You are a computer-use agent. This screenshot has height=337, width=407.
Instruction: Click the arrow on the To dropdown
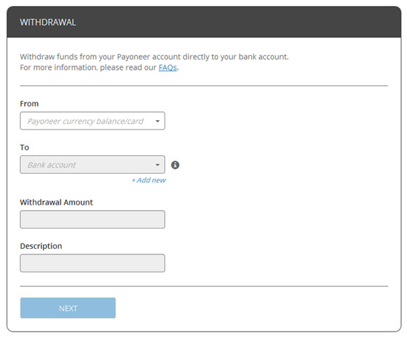157,165
